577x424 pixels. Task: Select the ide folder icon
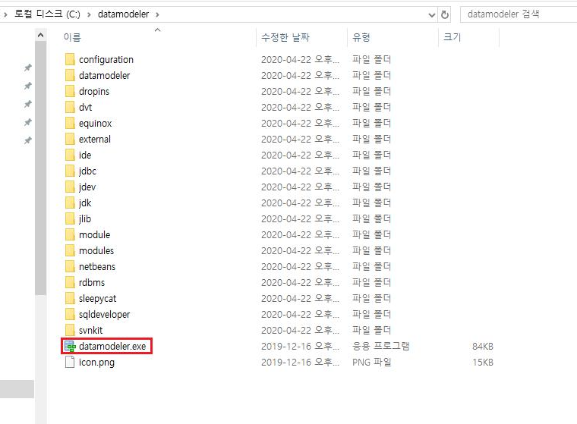pyautogui.click(x=70, y=155)
